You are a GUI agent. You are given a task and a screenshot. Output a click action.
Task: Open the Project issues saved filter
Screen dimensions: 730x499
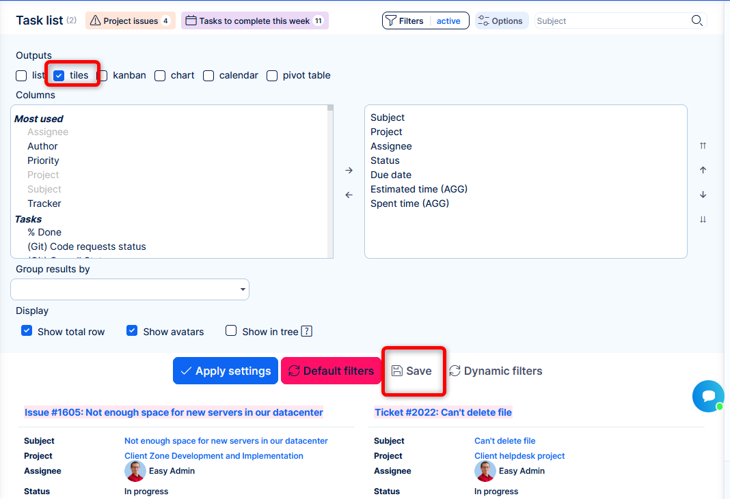pos(130,20)
